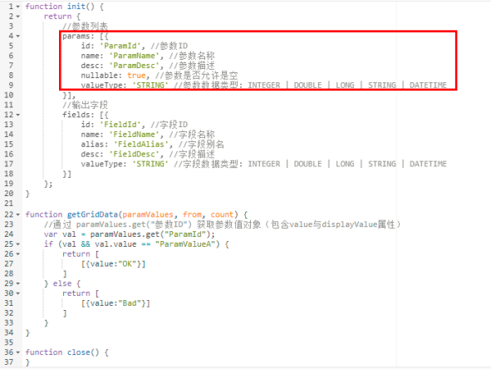Click line number 21 in the gutter
Viewport: 491px width, 369px height.
click(9, 204)
